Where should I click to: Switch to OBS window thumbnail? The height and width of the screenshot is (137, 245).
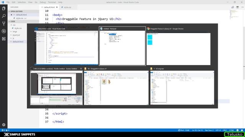pyautogui.click(x=56, y=88)
